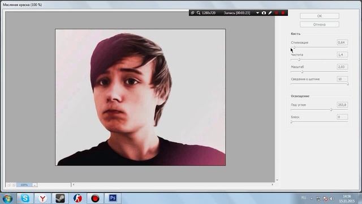Click the horizontal scrollbar left arrow
The image size is (362, 204).
pos(74,185)
